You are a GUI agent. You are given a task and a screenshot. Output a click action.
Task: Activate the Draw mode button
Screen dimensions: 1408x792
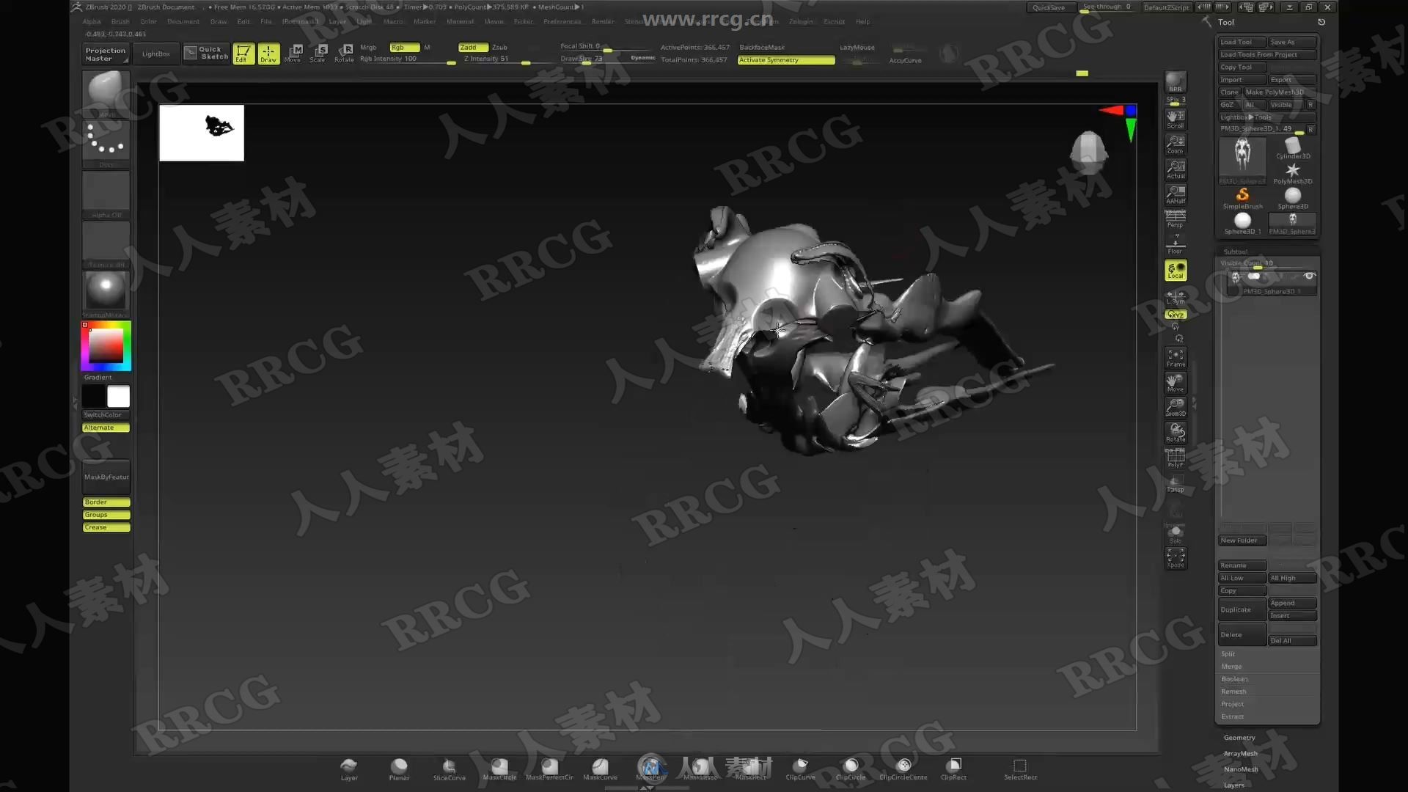[x=268, y=54]
